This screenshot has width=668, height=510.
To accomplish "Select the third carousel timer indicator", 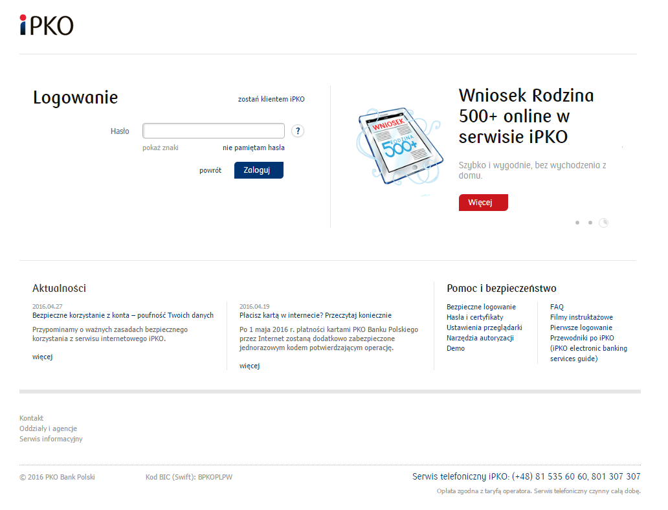I will point(604,223).
